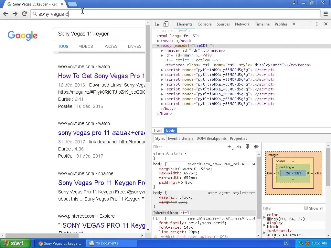Open the Windows start menu
Image resolution: width=331 pixels, height=248 pixels.
16,243
